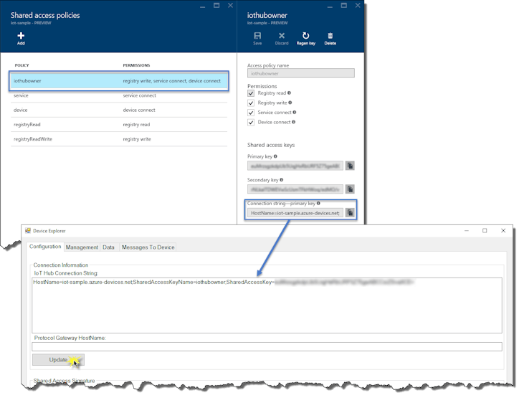Select the registryReadWrite policy row
The image size is (519, 398).
click(x=119, y=139)
